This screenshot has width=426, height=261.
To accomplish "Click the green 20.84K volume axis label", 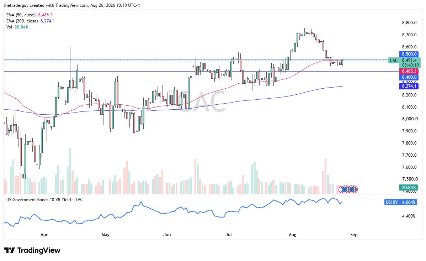I will coord(409,187).
